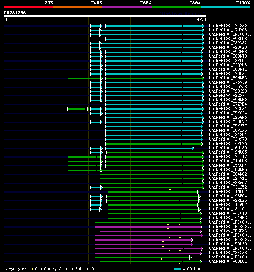Go to the UniRef100_A8J1C1 label
Image resolution: width=254 pixels, height=272 pixels.
(x=228, y=209)
